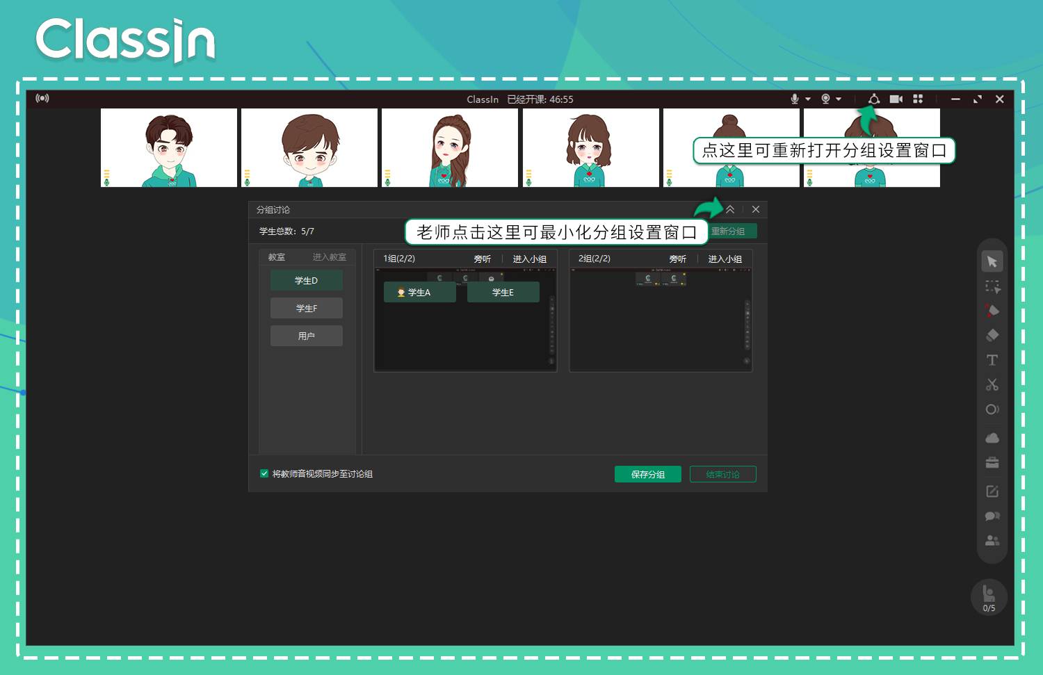1043x675 pixels.
Task: Click the video recording camera icon
Action: coord(896,99)
